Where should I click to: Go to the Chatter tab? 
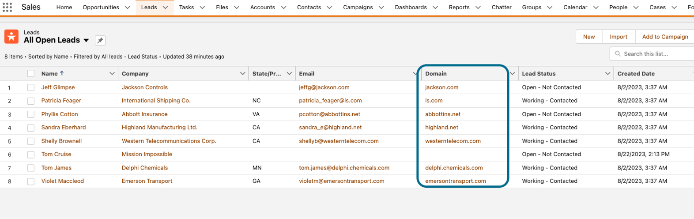point(502,8)
